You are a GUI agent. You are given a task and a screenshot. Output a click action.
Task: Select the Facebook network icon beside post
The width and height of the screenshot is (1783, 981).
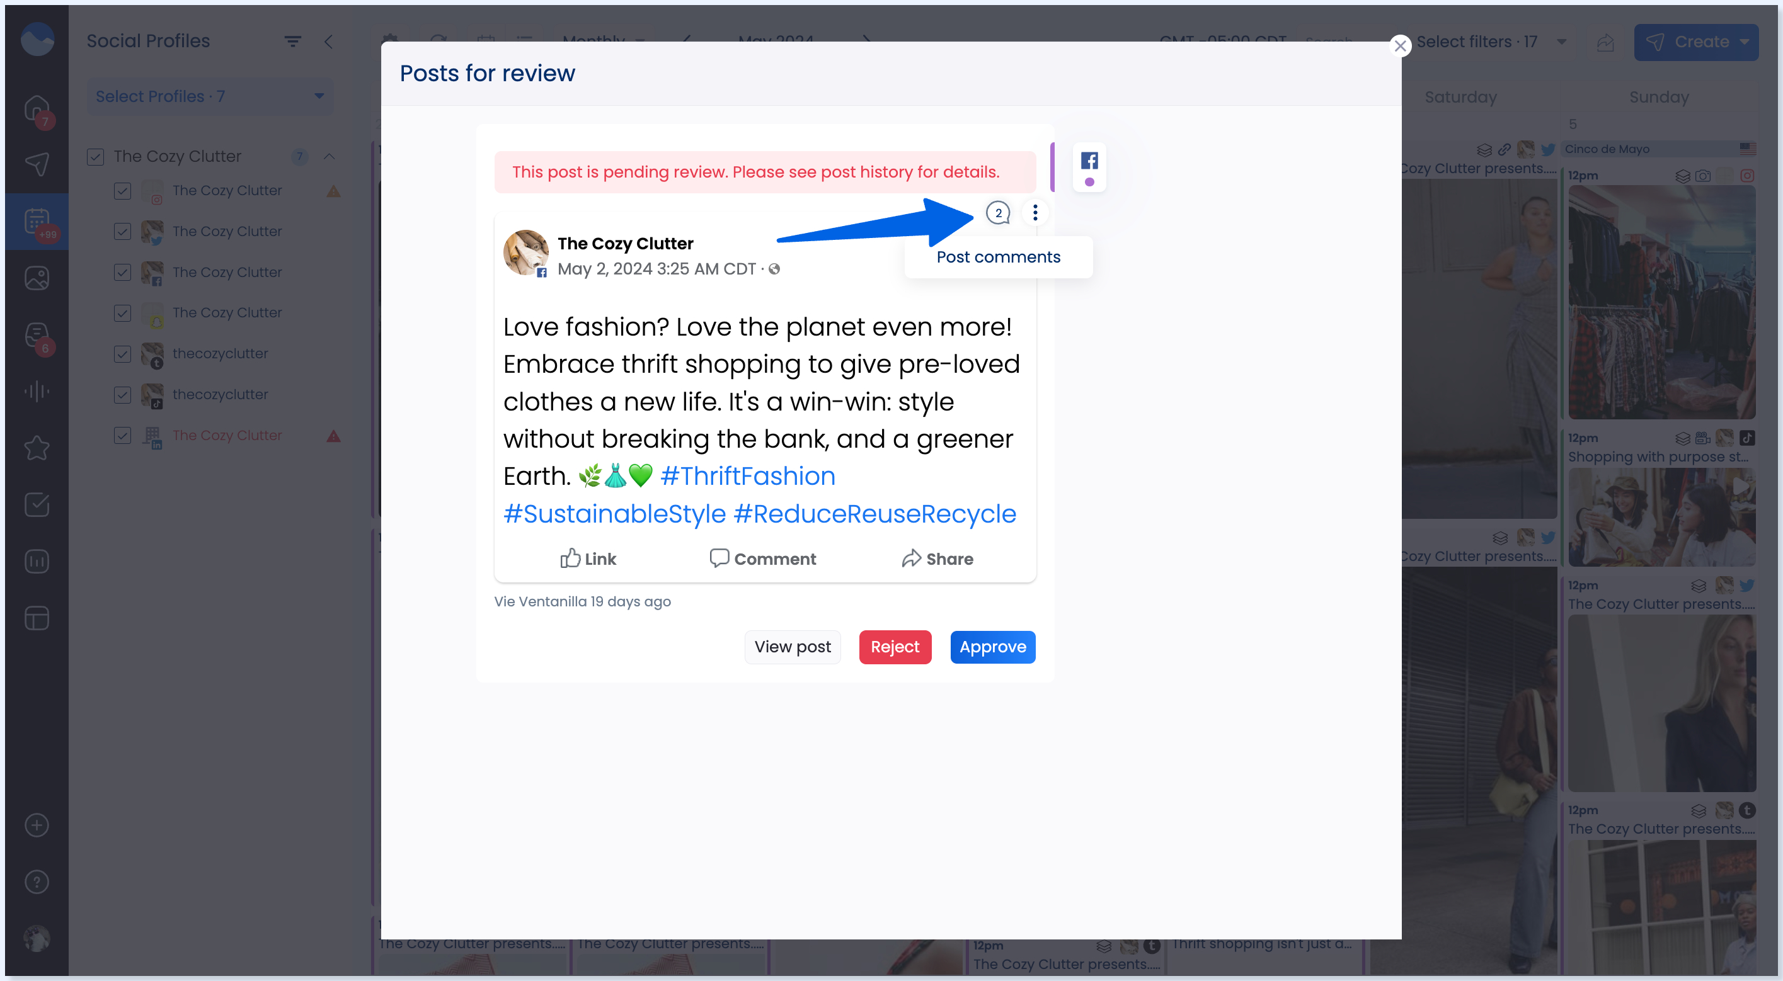(1089, 161)
